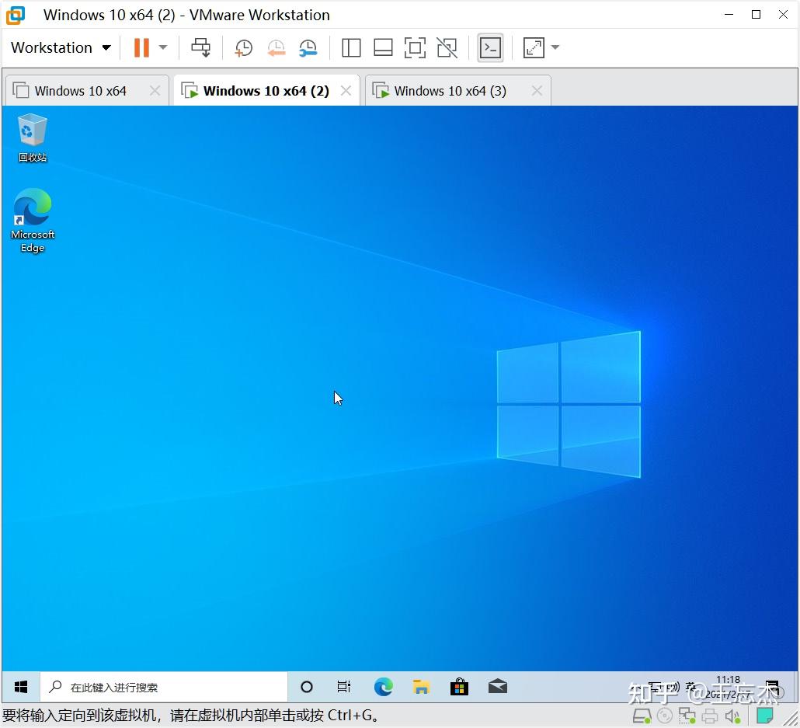Revert the virtual machine to its snapshot
The height and width of the screenshot is (728, 800).
pyautogui.click(x=277, y=47)
